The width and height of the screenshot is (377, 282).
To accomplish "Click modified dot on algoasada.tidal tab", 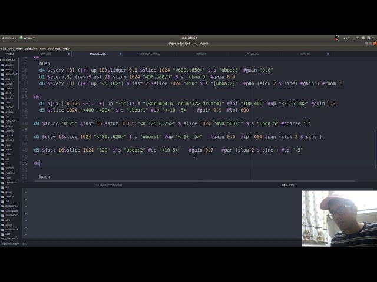I will (120, 54).
